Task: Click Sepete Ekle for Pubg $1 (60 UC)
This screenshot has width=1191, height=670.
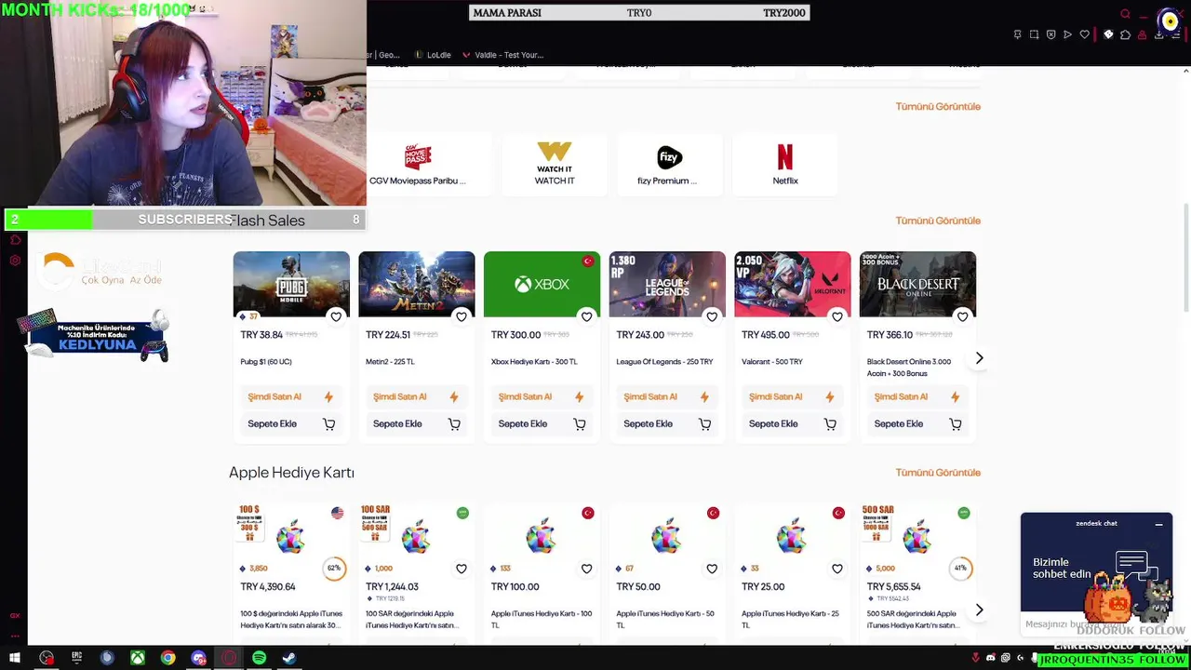Action: click(290, 424)
